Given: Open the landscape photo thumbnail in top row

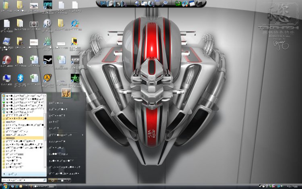Looking at the screenshot, I should pyautogui.click(x=34, y=6).
